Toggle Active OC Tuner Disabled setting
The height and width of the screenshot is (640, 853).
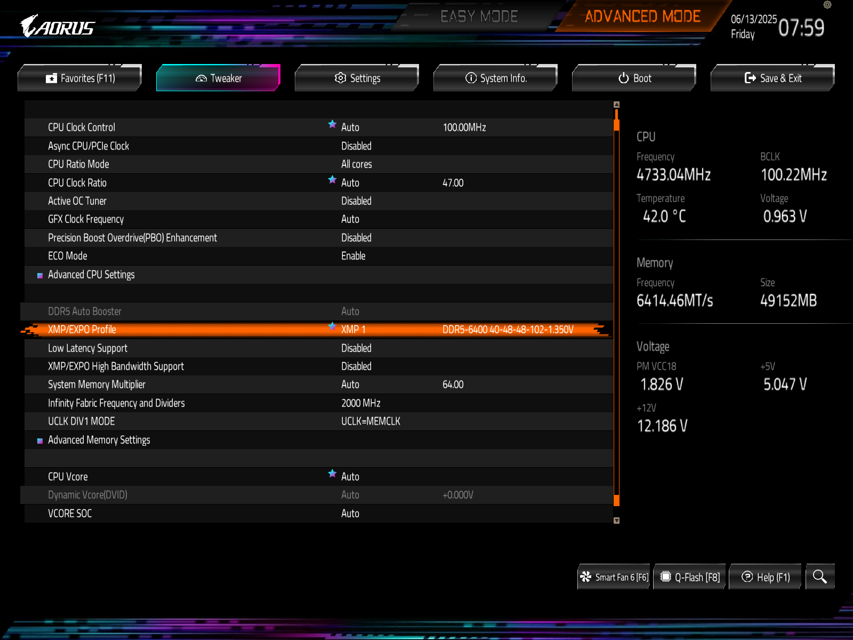(x=356, y=201)
